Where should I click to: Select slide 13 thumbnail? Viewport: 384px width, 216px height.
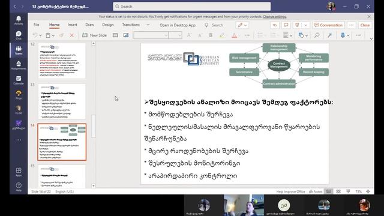point(62,101)
